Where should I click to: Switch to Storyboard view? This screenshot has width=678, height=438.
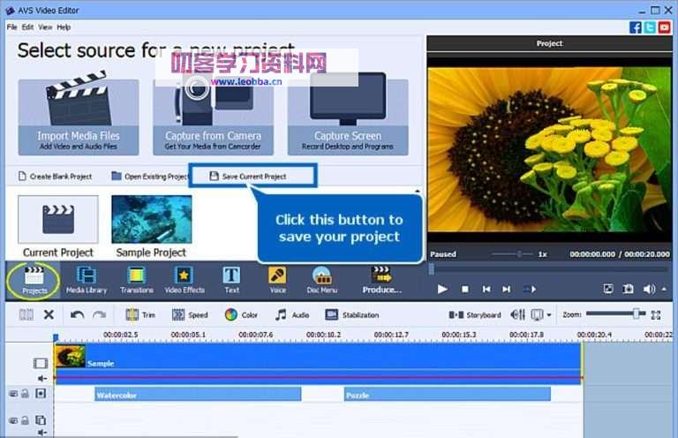coord(475,314)
